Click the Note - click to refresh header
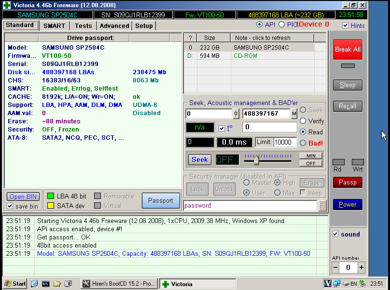390x290 pixels. pos(272,38)
